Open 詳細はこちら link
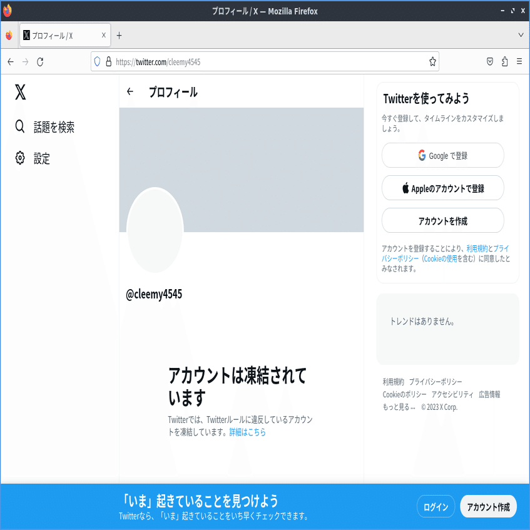Screen dimensions: 530x530 247,432
